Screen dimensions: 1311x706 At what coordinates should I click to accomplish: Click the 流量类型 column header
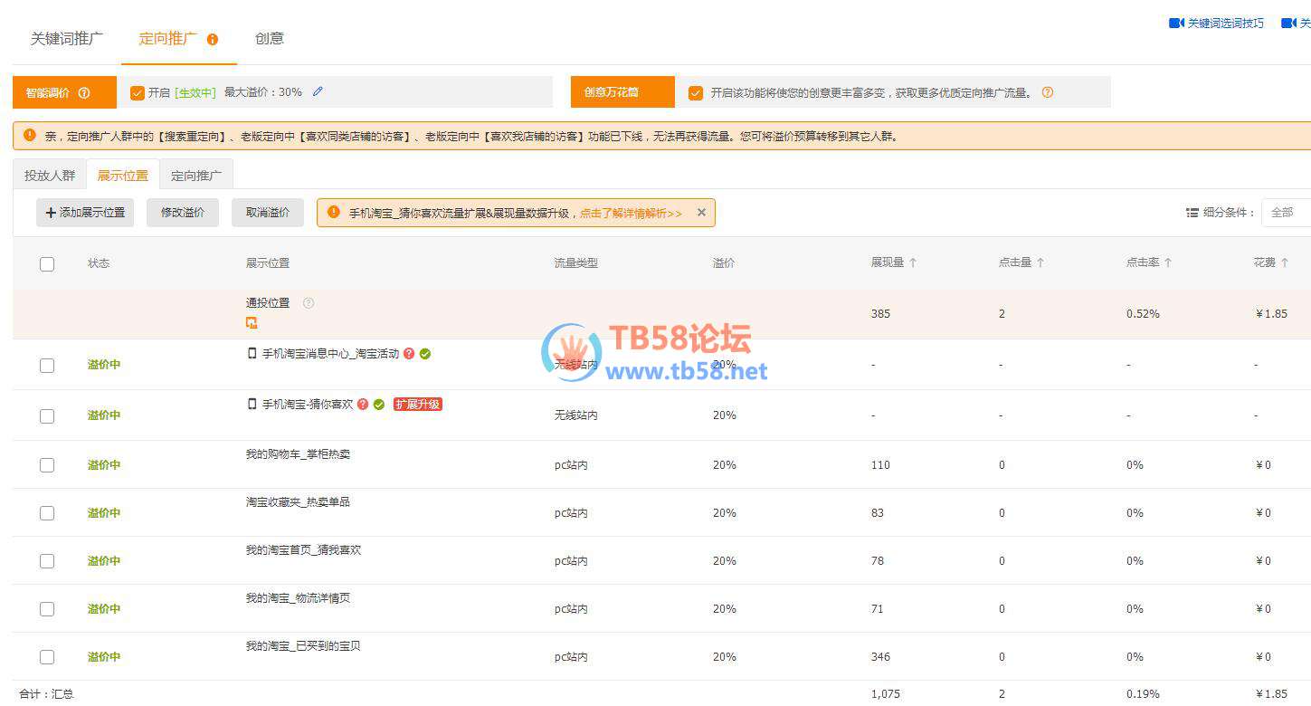pyautogui.click(x=576, y=262)
